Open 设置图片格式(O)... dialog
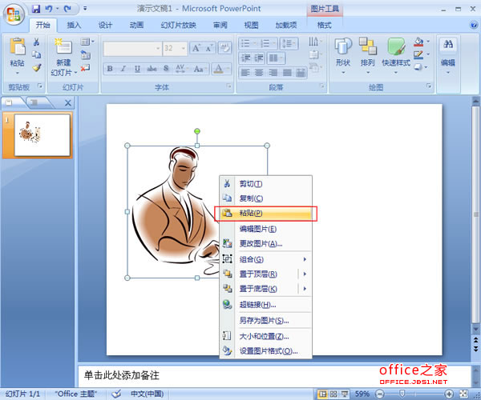The height and width of the screenshot is (400, 481). point(266,351)
